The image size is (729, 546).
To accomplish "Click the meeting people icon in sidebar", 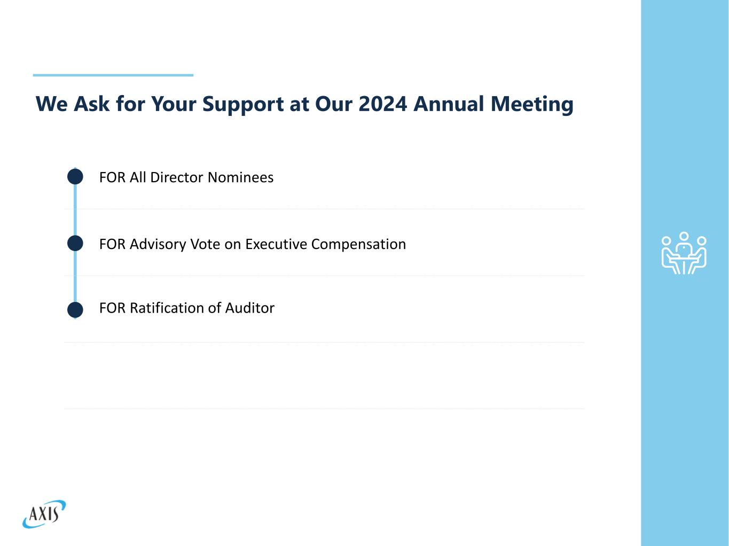I will click(x=684, y=253).
